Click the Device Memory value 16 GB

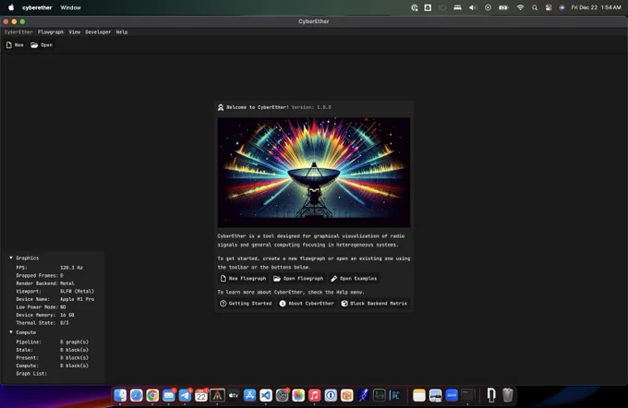point(67,315)
